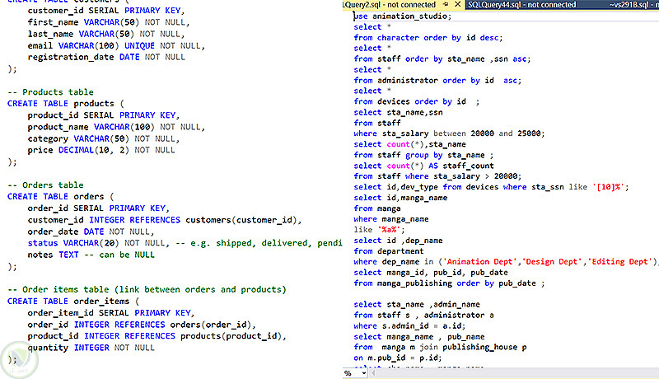Close the LQuery2.sql query tab

point(458,5)
